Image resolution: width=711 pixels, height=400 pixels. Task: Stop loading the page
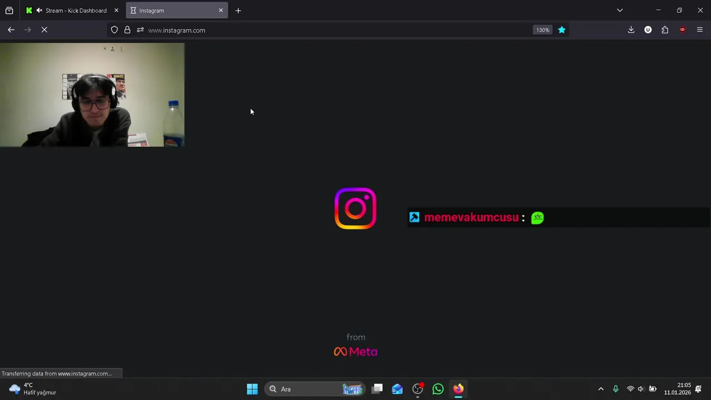tap(44, 30)
